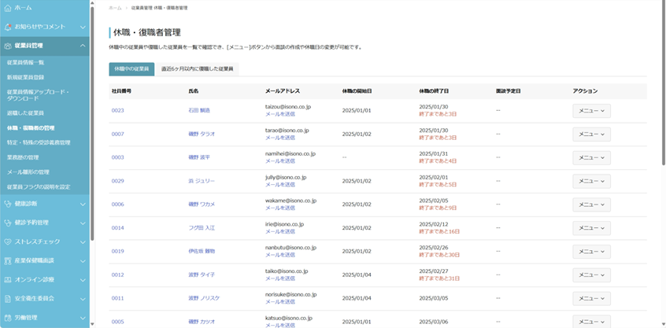Expand the お知らせやコメント sidebar section
The height and width of the screenshot is (328, 666).
(83, 27)
